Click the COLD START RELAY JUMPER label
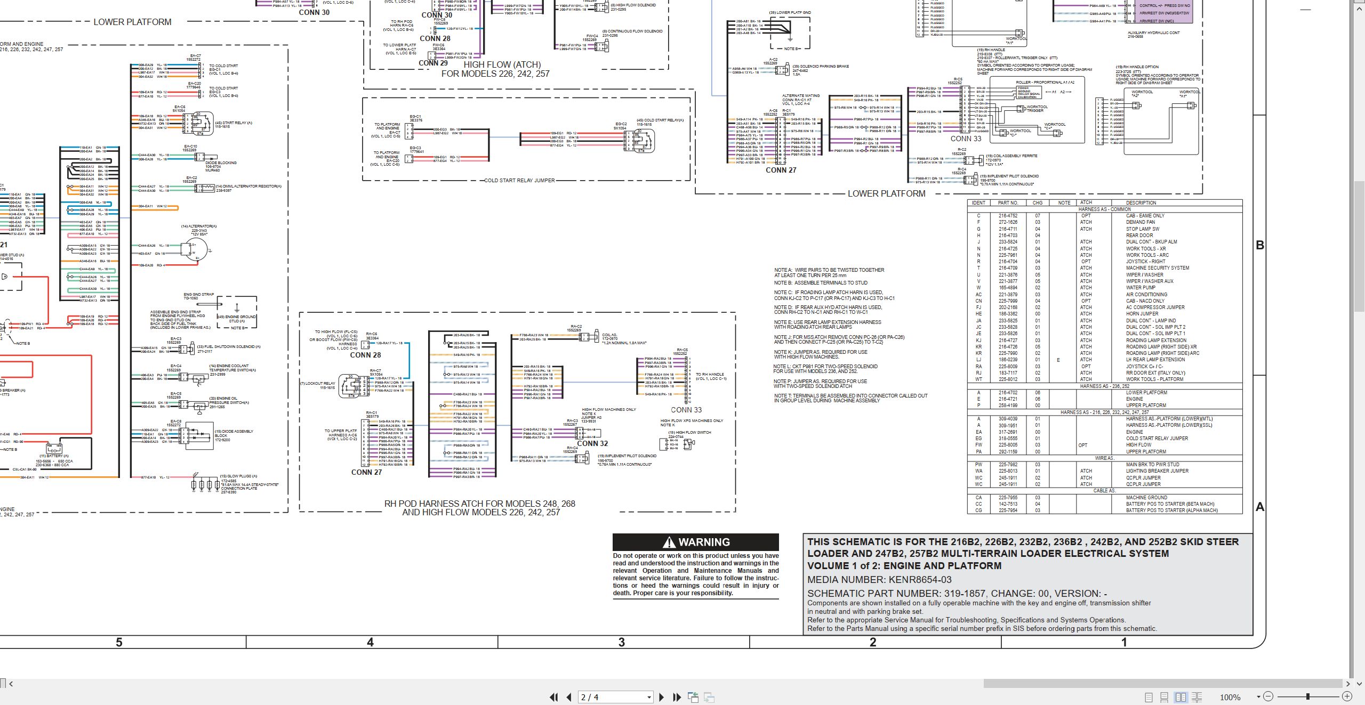 coord(519,180)
